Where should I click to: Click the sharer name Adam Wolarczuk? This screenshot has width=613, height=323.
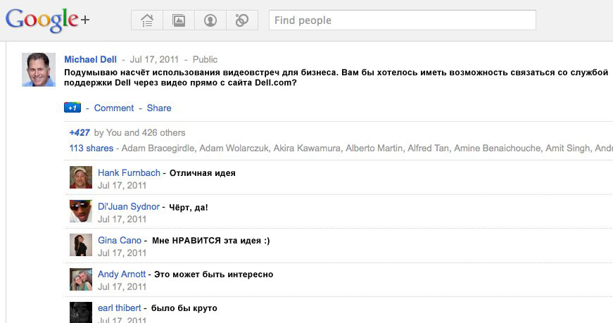(x=234, y=148)
